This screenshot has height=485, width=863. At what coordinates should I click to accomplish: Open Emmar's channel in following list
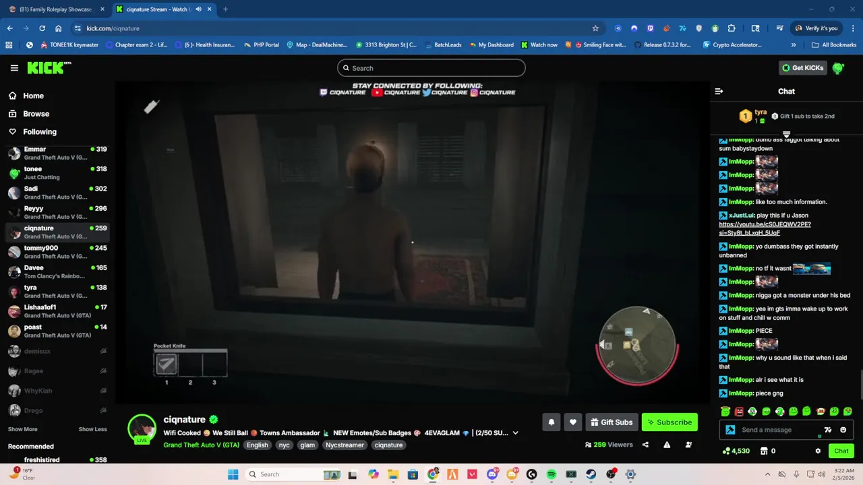pyautogui.click(x=57, y=154)
